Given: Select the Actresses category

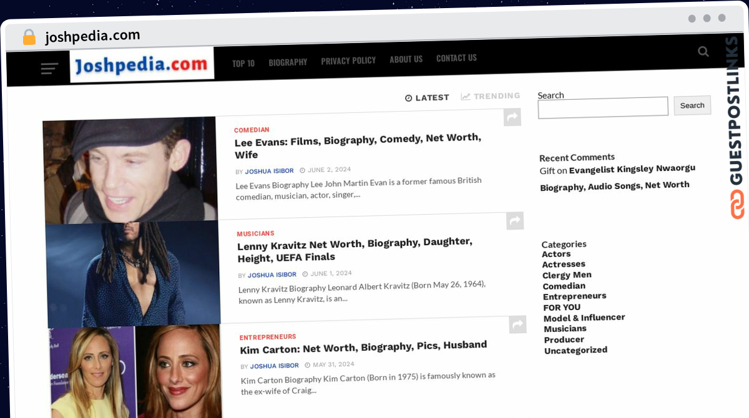Looking at the screenshot, I should tap(564, 265).
